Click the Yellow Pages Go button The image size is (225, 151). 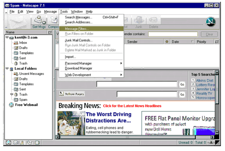point(182,94)
